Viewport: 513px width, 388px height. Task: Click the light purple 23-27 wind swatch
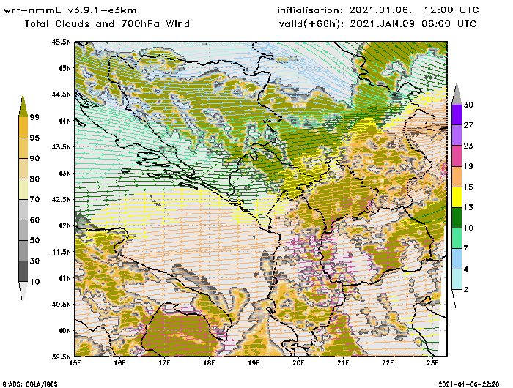457,135
